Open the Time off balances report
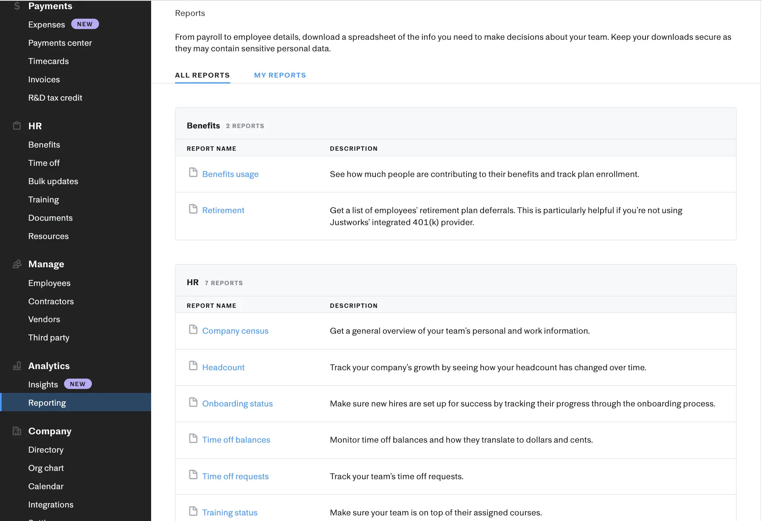The width and height of the screenshot is (762, 521). (x=236, y=439)
